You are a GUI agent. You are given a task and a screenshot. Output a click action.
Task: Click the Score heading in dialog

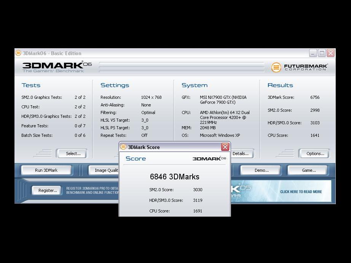[x=136, y=158]
